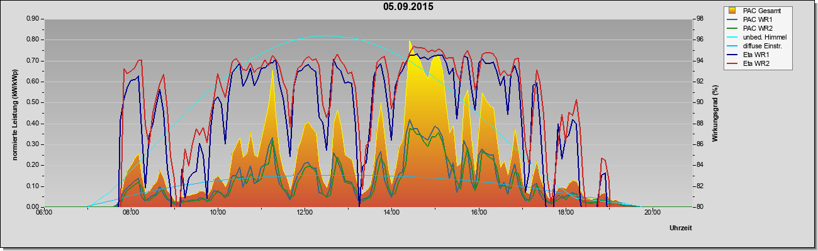
Task: Click the 08:00 tick on the time axis
Action: pos(130,213)
